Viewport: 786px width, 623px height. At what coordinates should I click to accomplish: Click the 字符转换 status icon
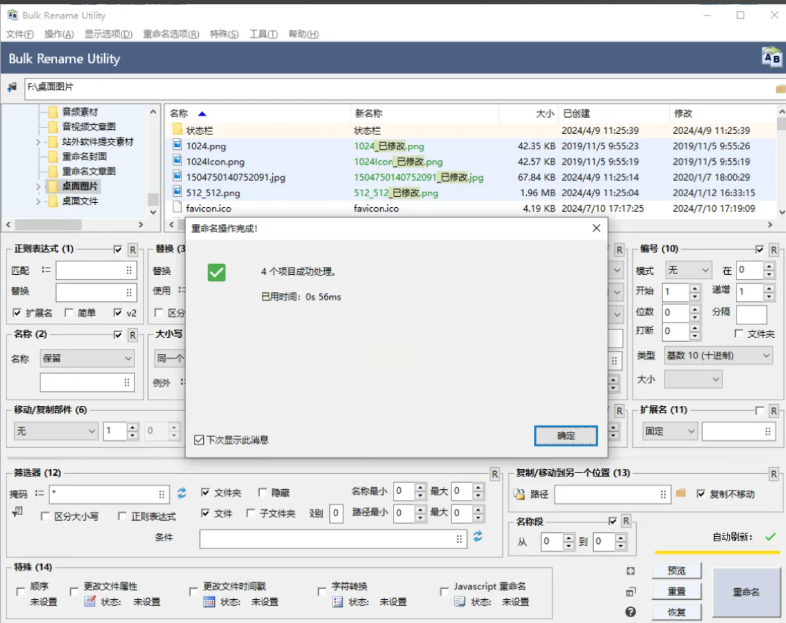point(338,602)
